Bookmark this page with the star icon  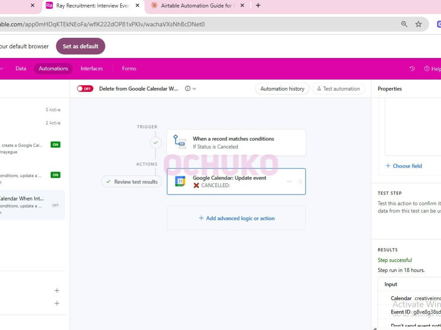pos(419,24)
